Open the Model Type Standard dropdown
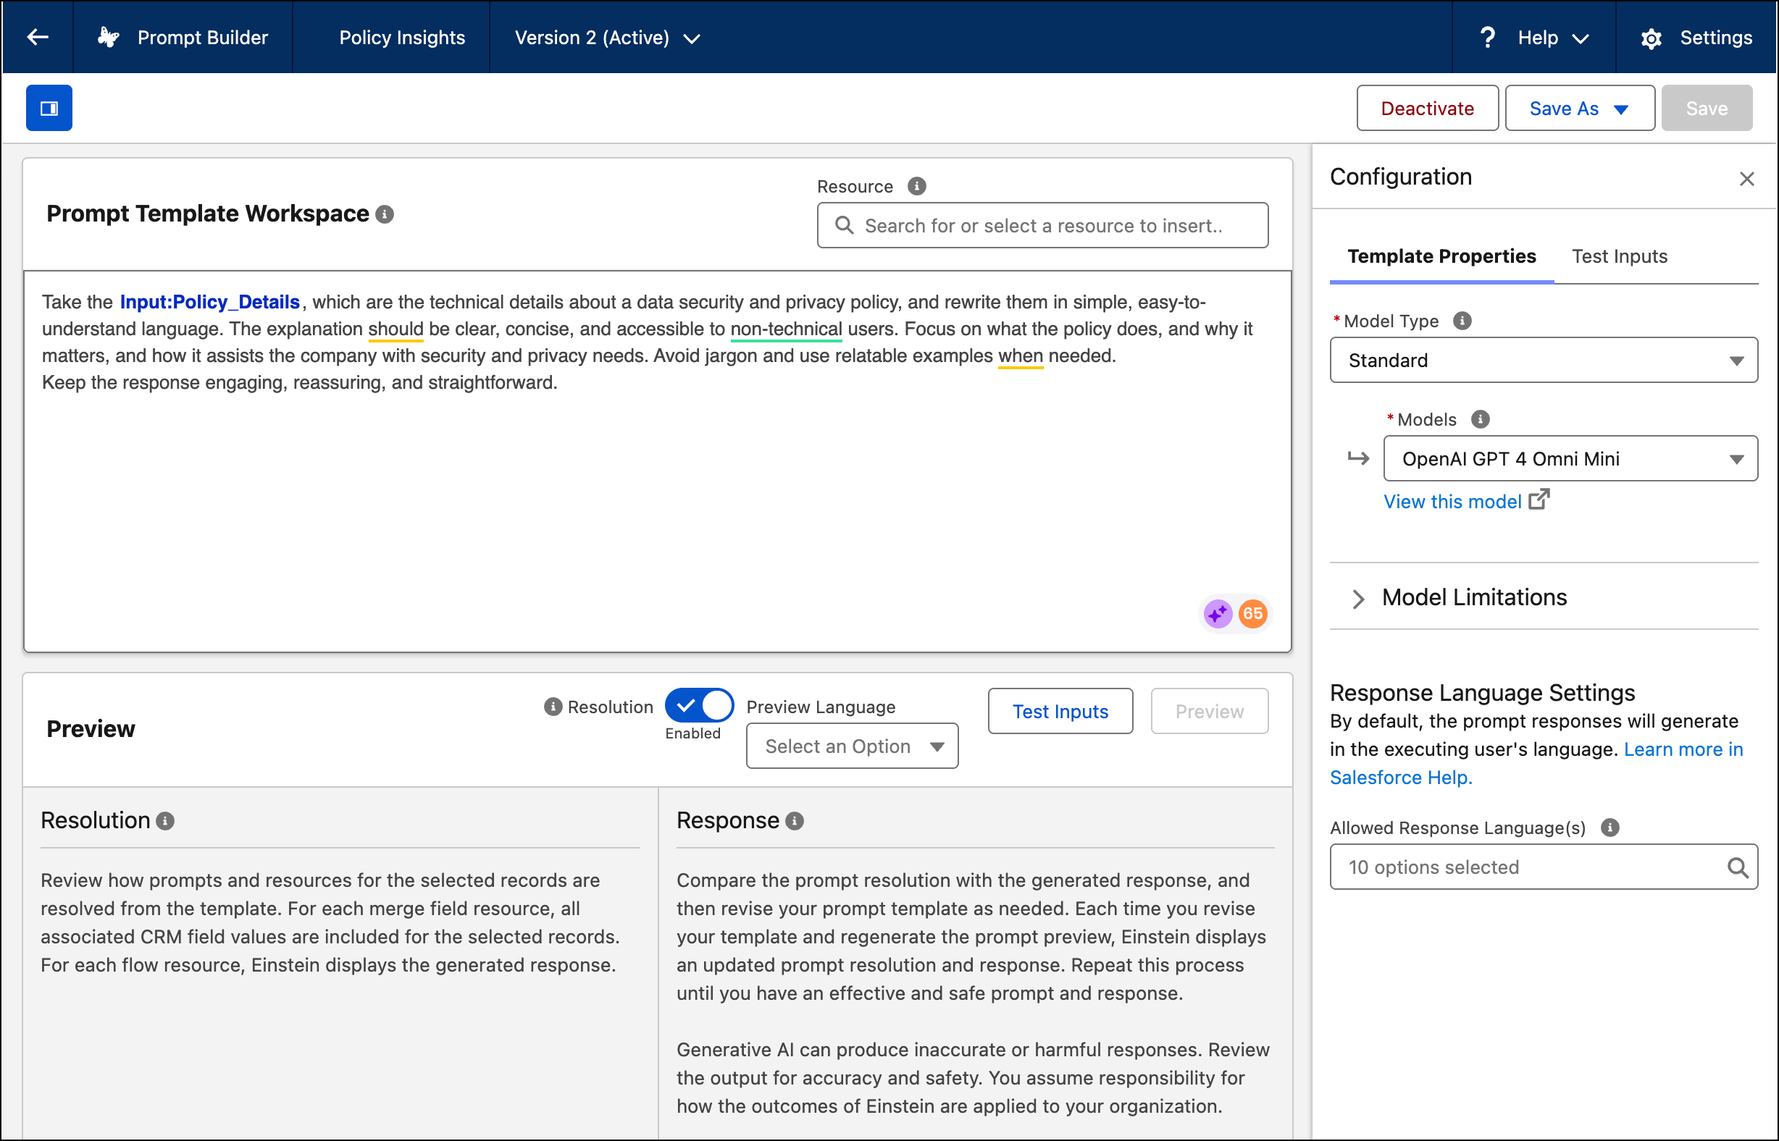This screenshot has width=1779, height=1141. coord(1544,360)
